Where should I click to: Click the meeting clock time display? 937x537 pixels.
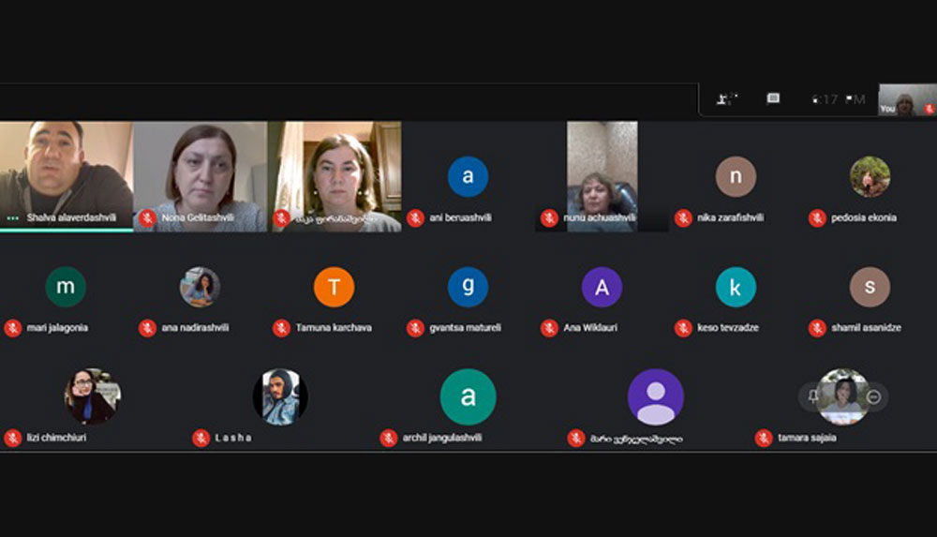[839, 99]
